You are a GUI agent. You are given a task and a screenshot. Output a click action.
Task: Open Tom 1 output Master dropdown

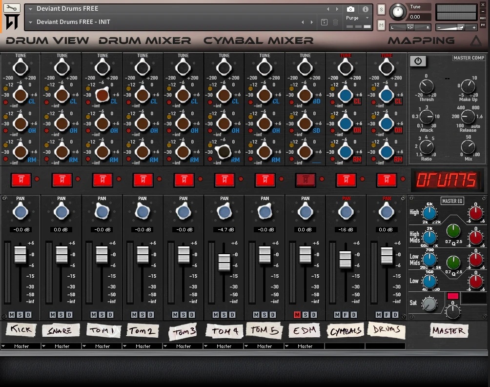(102, 346)
